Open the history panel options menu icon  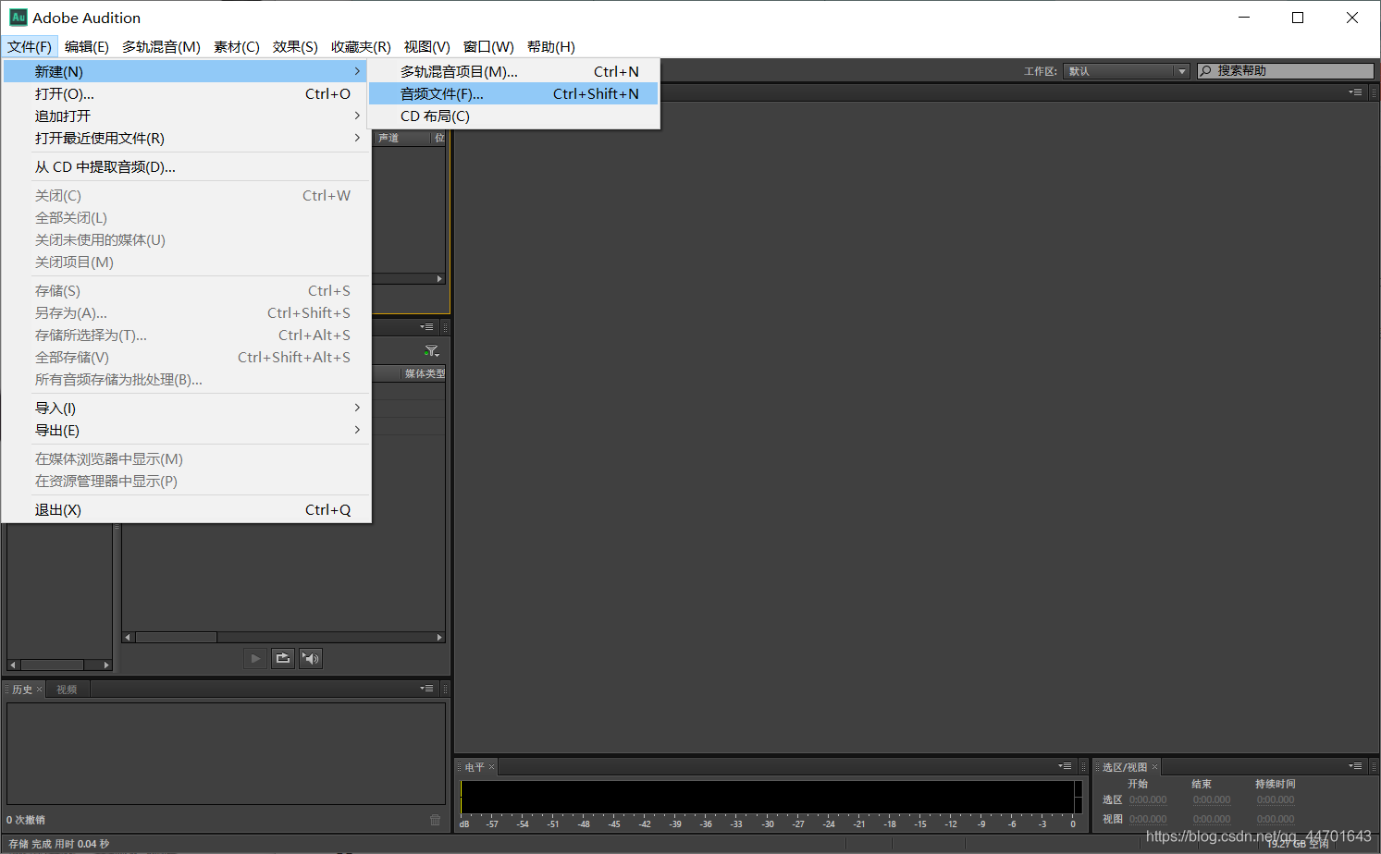[426, 689]
